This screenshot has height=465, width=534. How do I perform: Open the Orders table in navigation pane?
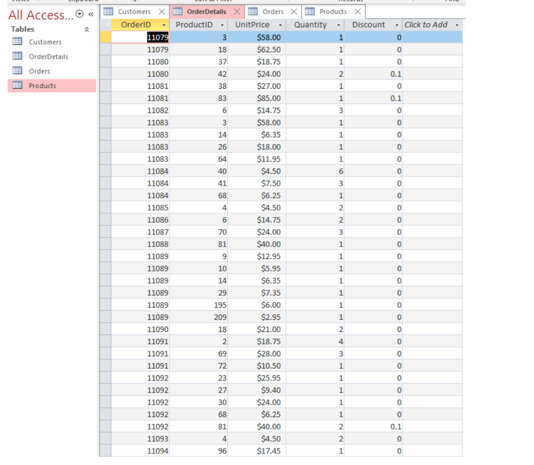click(39, 71)
